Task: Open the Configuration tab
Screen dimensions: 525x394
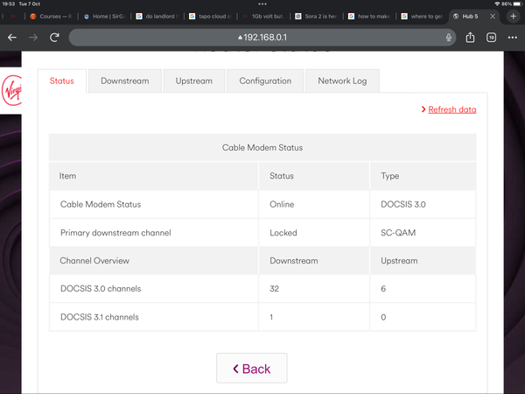Action: click(265, 81)
